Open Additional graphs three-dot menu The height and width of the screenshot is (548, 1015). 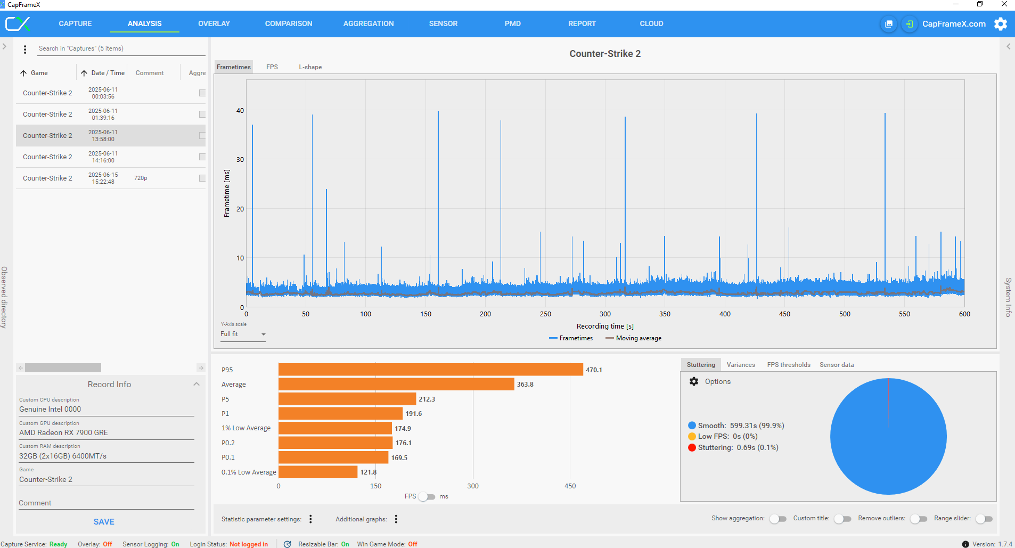396,519
